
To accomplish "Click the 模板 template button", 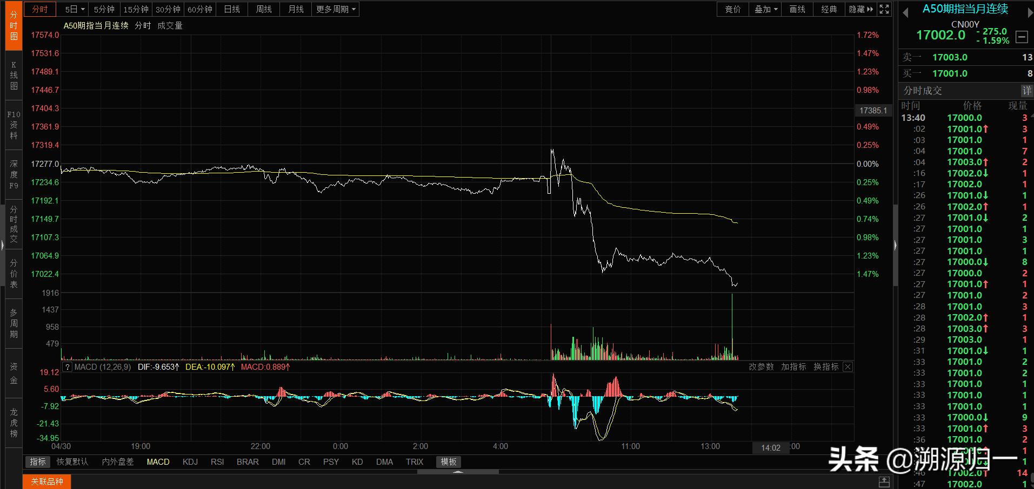I will 449,462.
